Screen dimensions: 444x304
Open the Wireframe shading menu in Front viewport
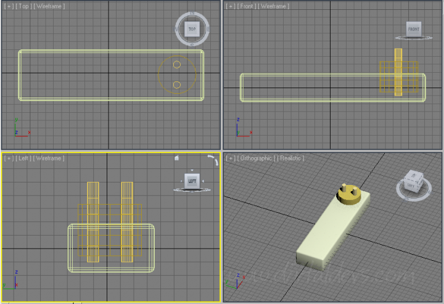(x=273, y=6)
